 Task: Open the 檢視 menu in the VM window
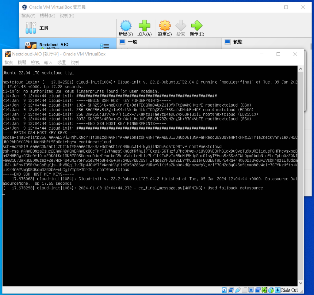point(35,62)
